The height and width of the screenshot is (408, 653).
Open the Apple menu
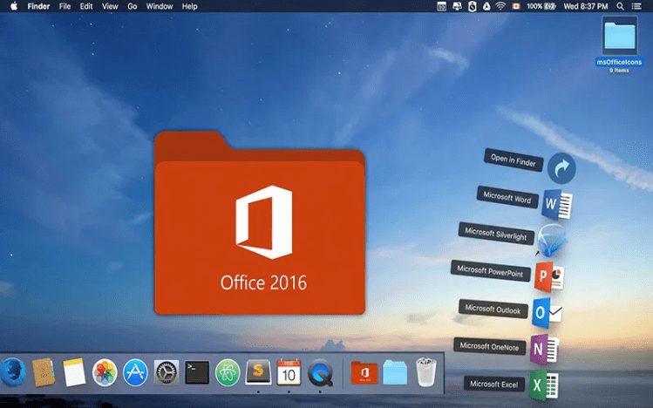pos(14,6)
